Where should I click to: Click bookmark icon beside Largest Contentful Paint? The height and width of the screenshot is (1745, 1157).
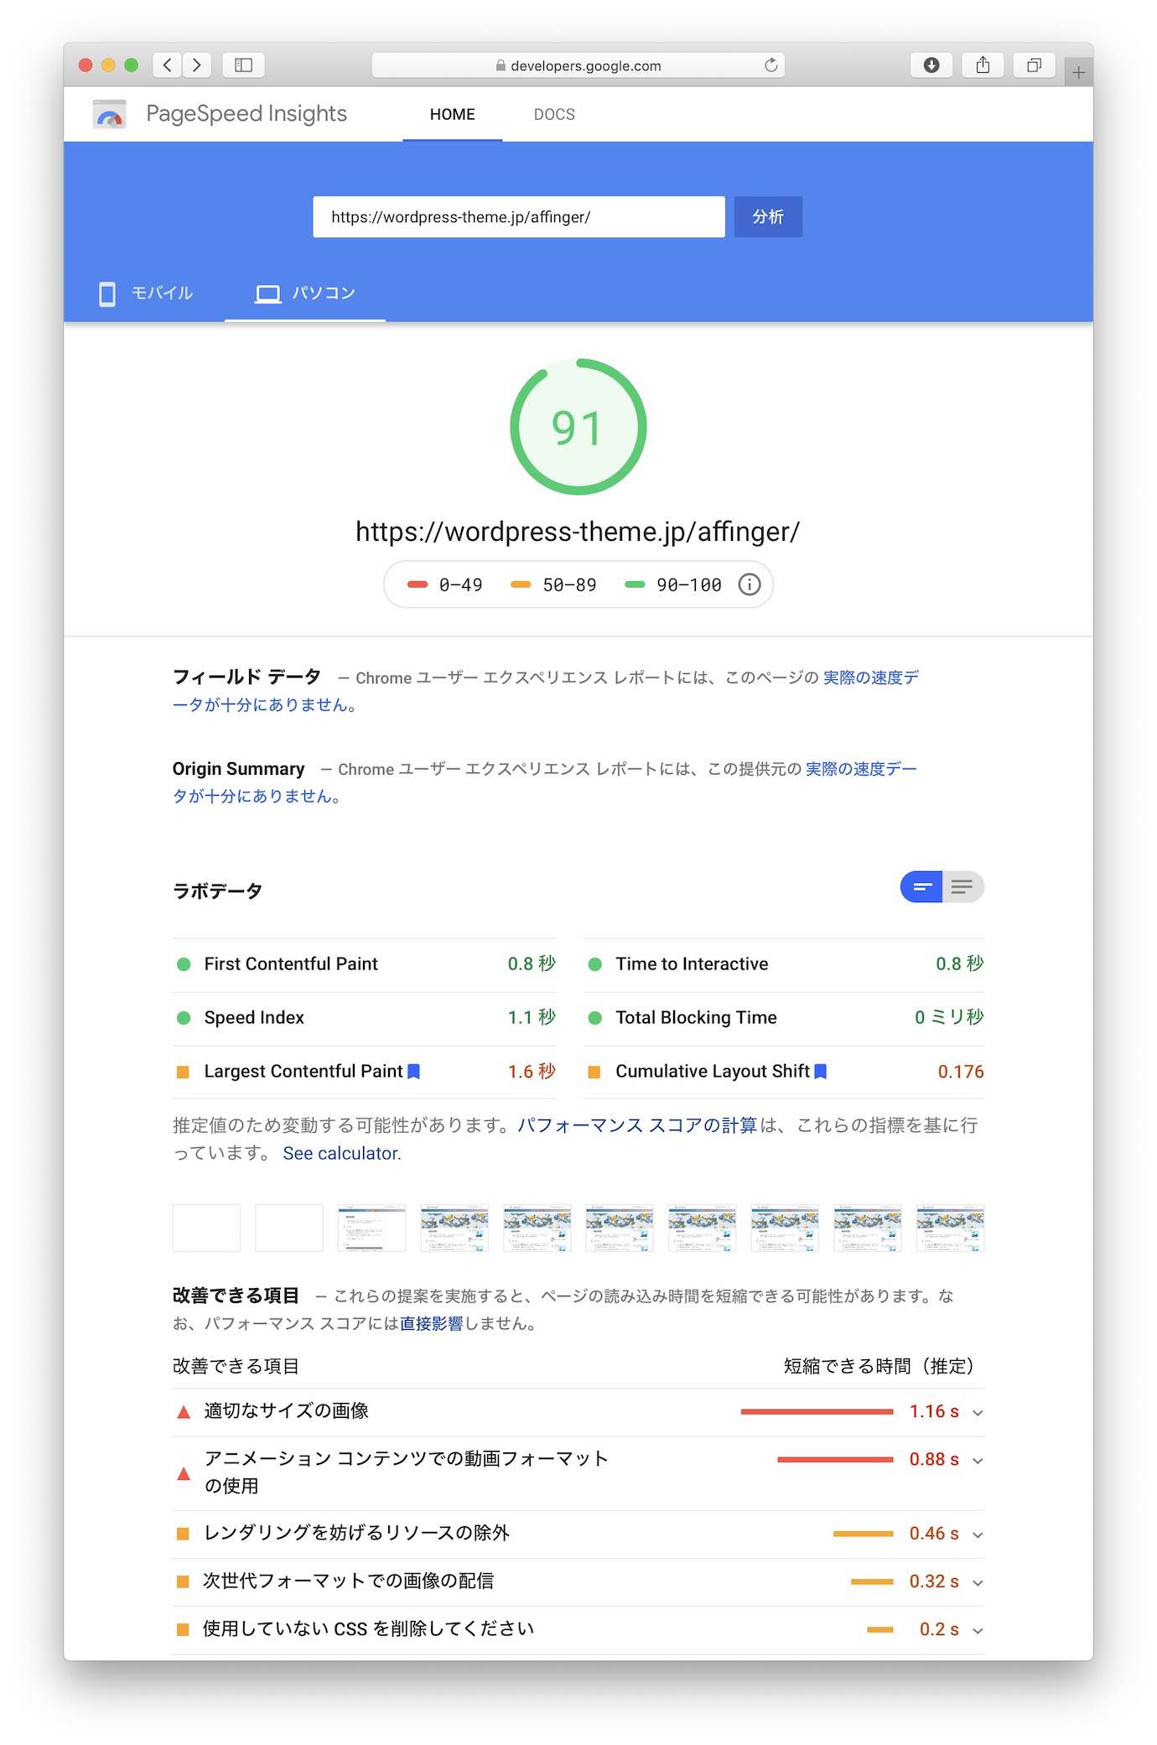(413, 1072)
